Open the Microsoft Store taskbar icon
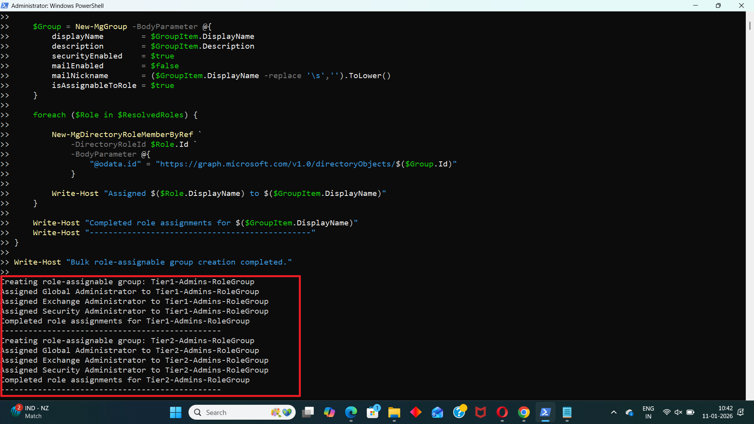This screenshot has height=424, width=754. tap(372, 412)
